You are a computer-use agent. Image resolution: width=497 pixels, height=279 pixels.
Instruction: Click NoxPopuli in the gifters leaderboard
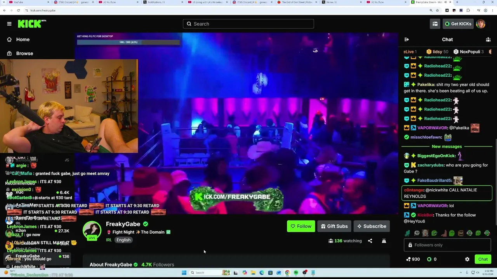coord(469,52)
